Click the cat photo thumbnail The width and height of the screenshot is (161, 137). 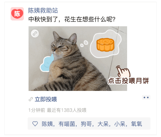click(78, 59)
